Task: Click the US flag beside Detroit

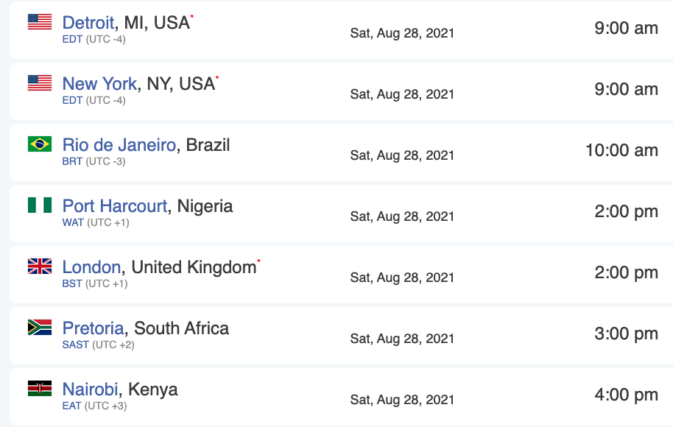Action: tap(40, 22)
